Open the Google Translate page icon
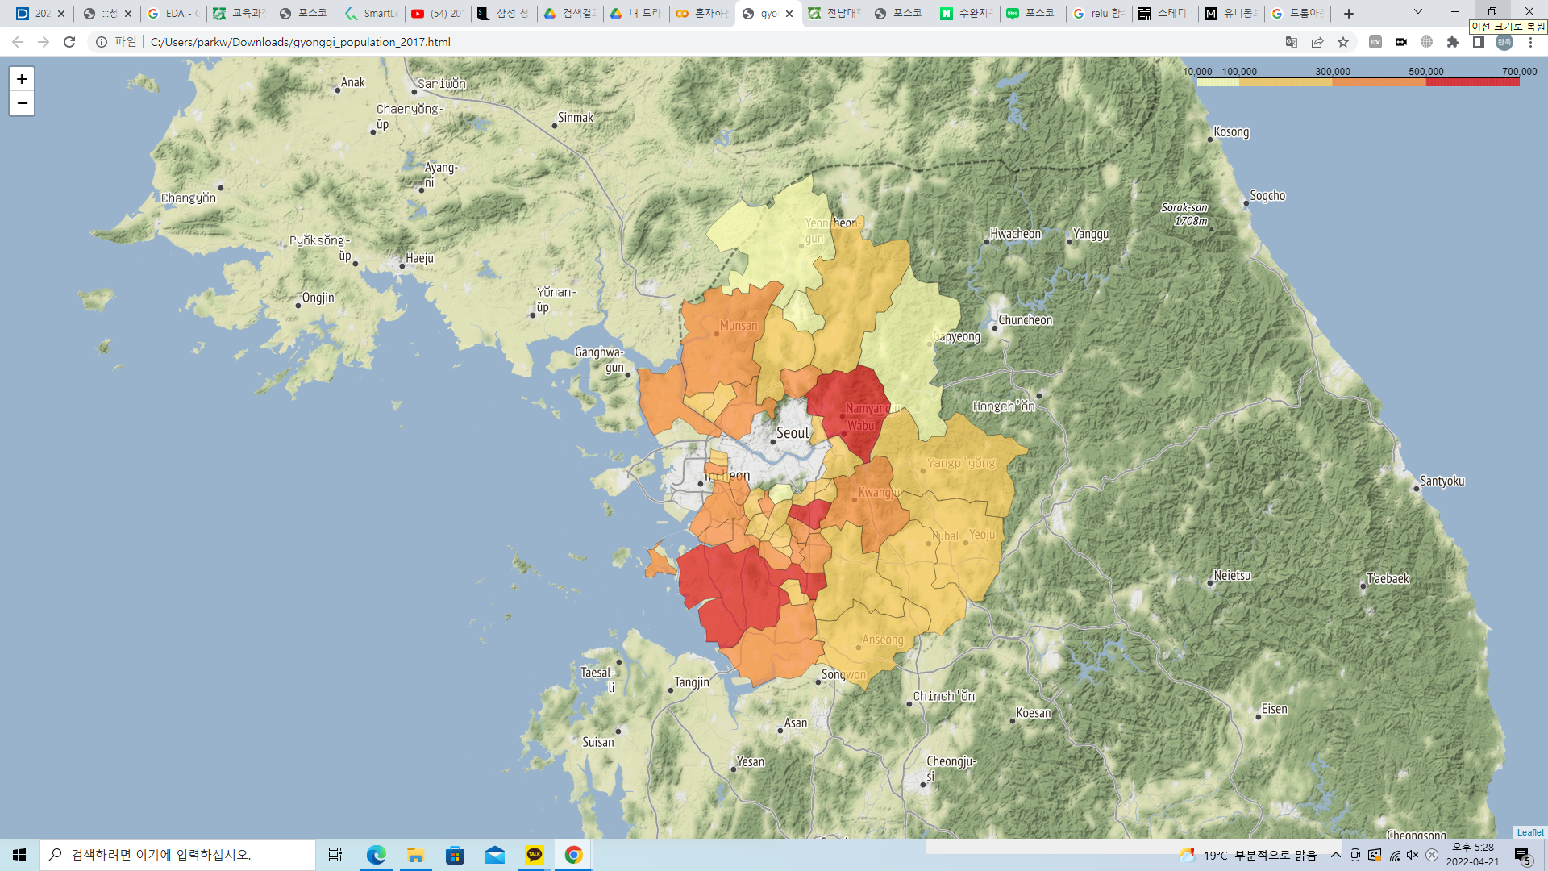Viewport: 1548px width, 871px height. click(1292, 42)
